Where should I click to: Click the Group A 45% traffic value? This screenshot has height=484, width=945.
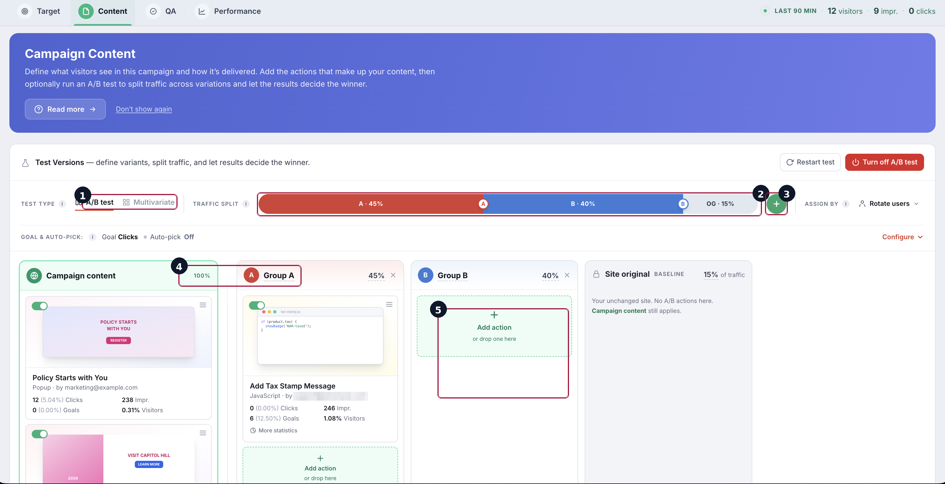376,275
